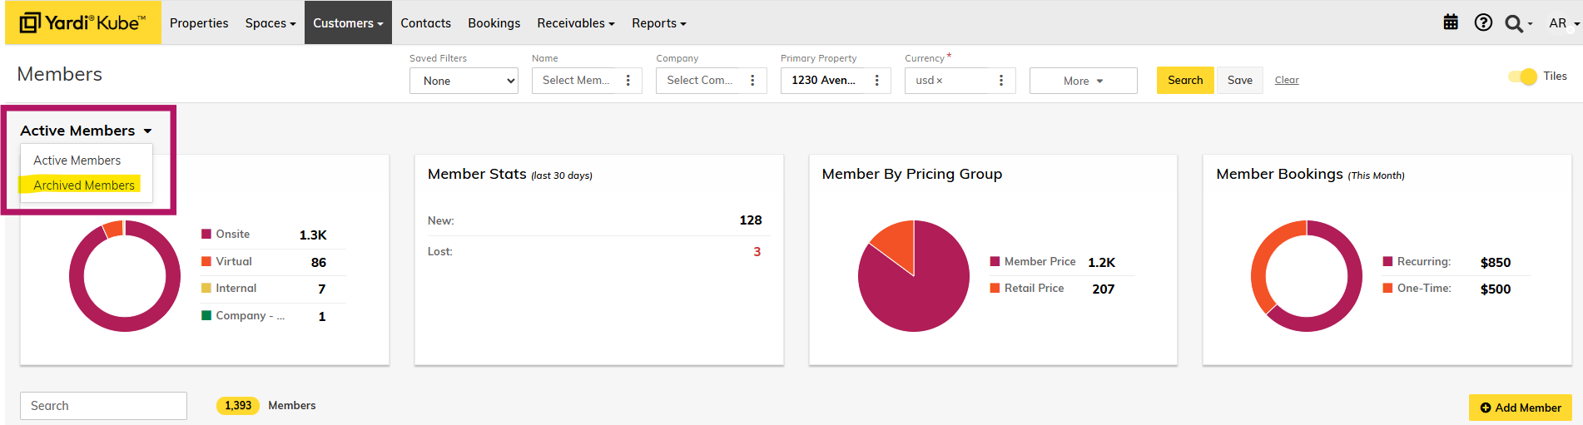
Task: Click the help question mark icon
Action: point(1483,22)
